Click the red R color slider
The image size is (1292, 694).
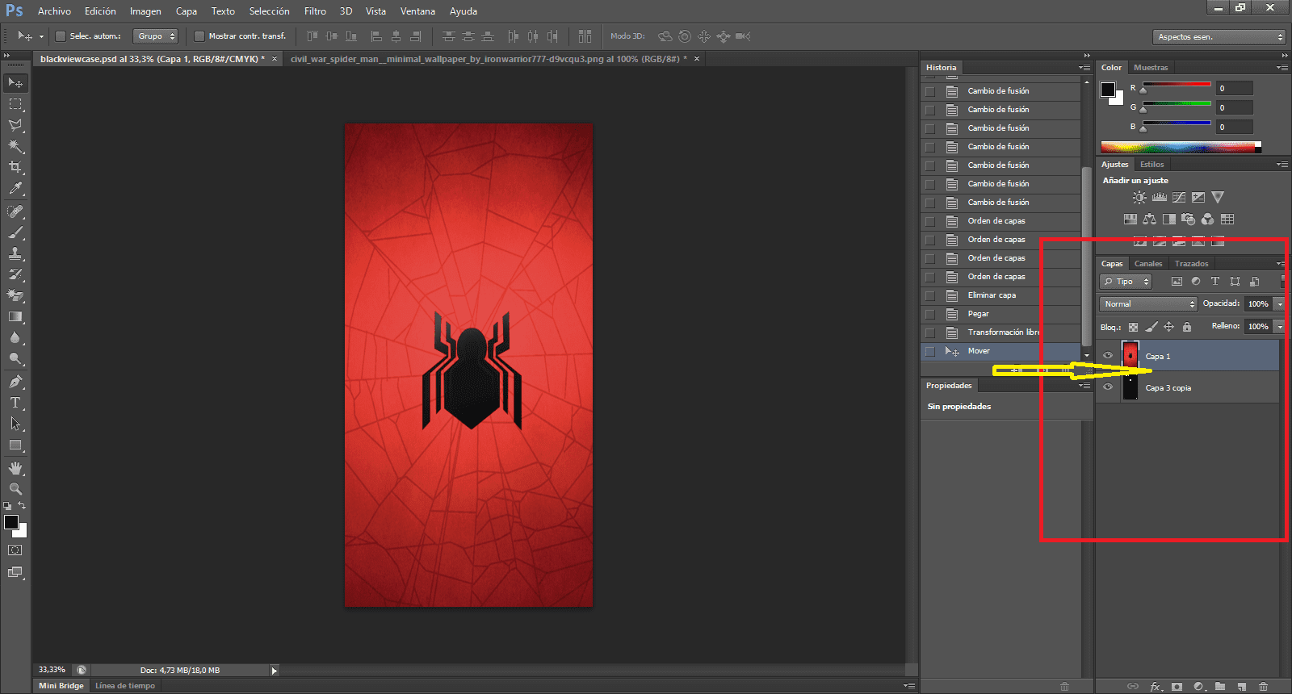tap(1177, 85)
